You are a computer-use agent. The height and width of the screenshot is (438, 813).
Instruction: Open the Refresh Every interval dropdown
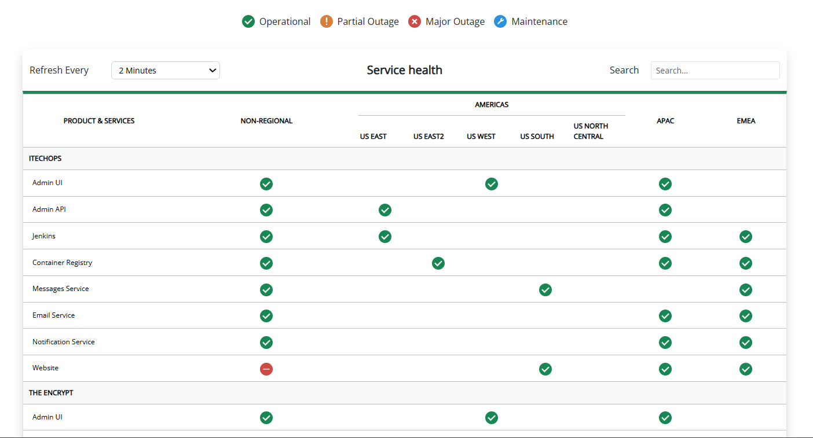(x=165, y=70)
